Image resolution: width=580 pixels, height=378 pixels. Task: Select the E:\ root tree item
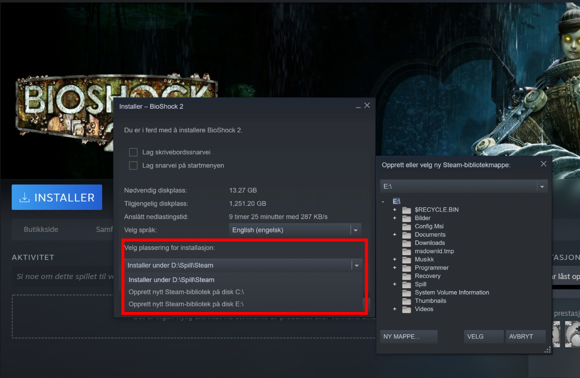pyautogui.click(x=396, y=201)
